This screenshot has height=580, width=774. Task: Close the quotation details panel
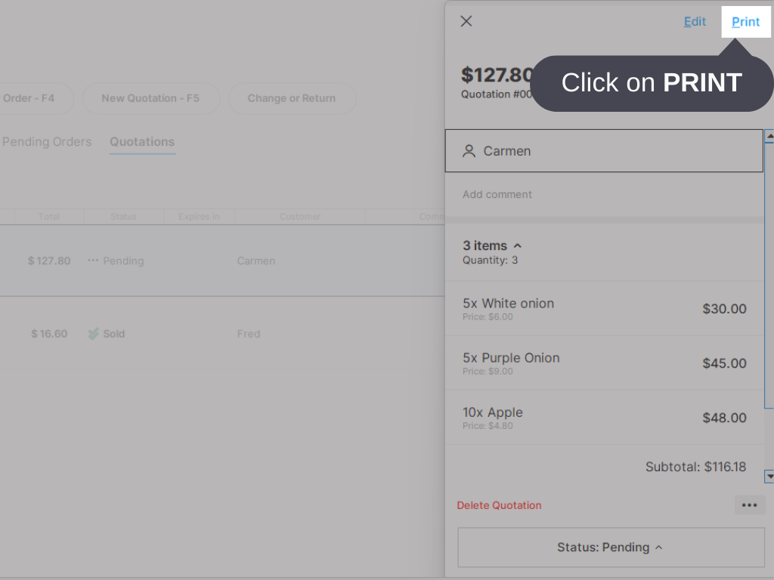click(466, 21)
